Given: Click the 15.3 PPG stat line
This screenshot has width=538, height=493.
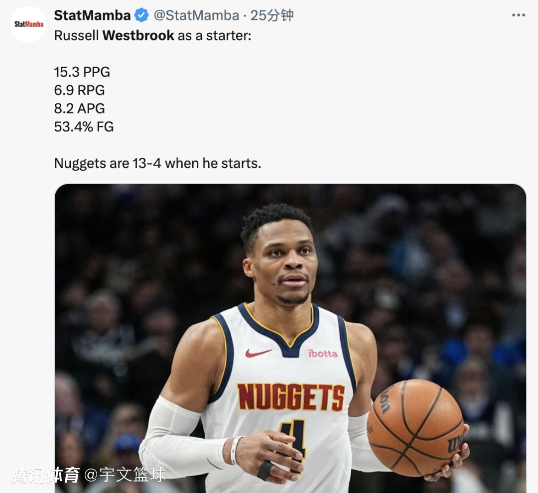Looking at the screenshot, I should click(x=82, y=72).
